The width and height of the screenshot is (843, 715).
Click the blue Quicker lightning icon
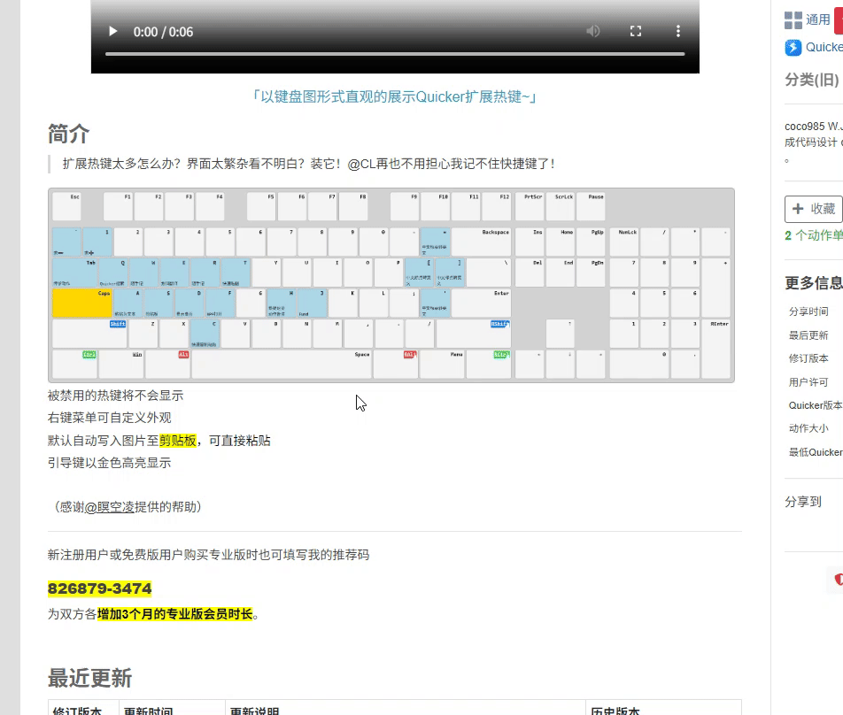point(793,48)
